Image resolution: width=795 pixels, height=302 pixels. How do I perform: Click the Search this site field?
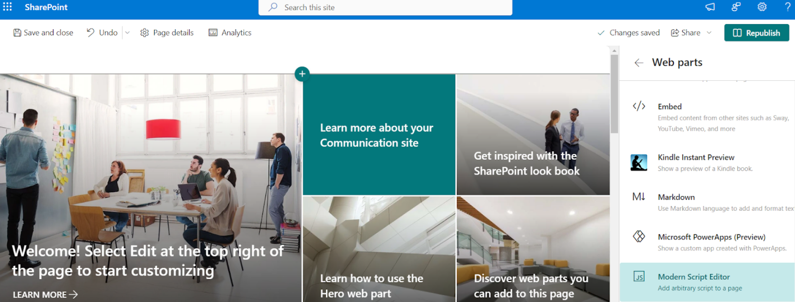pyautogui.click(x=385, y=7)
